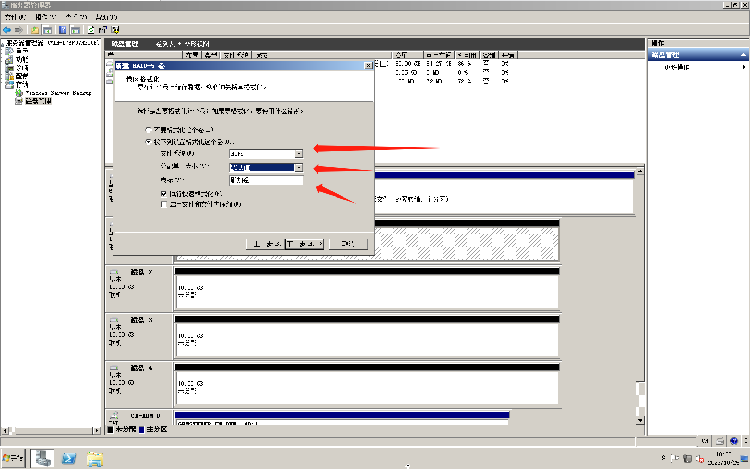The height and width of the screenshot is (469, 750).
Task: Click the 开始 Start button
Action: coord(13,458)
